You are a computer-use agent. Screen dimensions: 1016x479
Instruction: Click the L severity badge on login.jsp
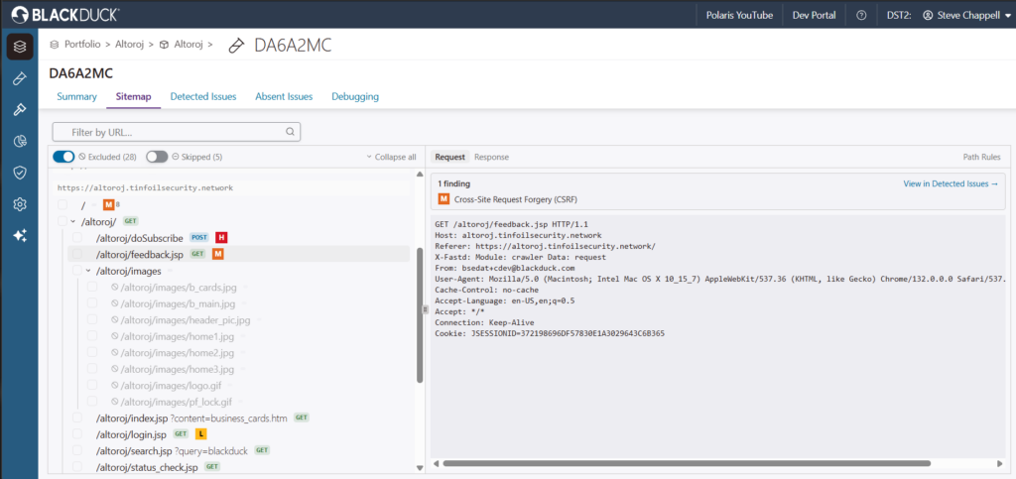200,433
